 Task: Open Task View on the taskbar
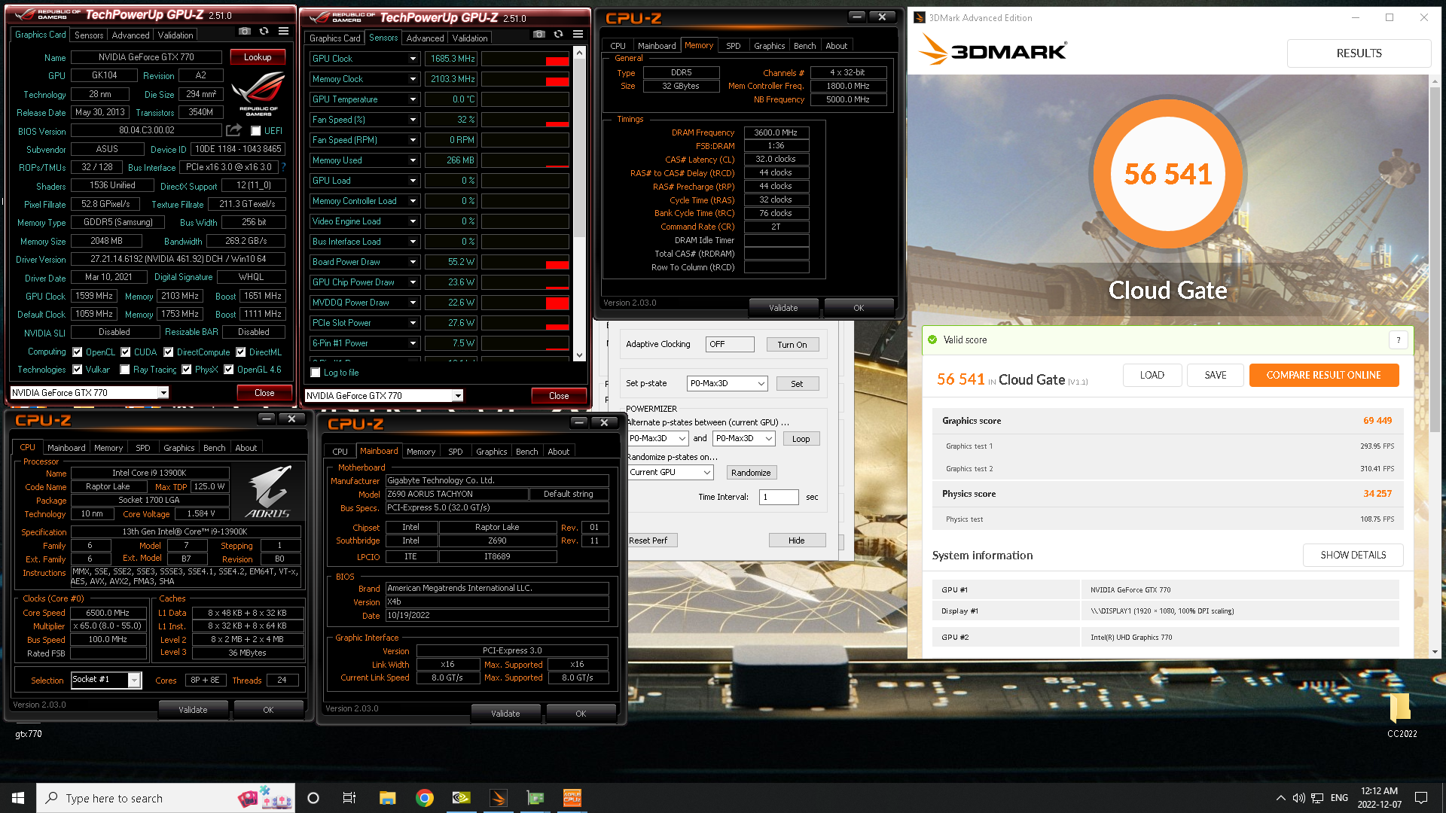point(349,798)
